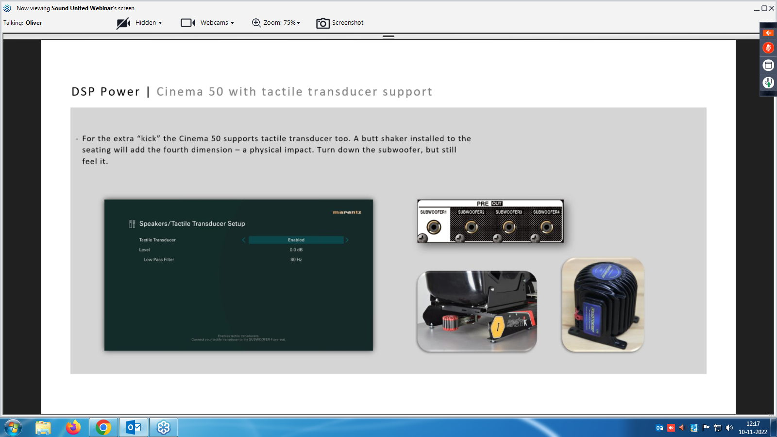This screenshot has width=777, height=437.
Task: Click 'Now viewing Sound United Webinar's screen' title
Action: click(x=75, y=8)
